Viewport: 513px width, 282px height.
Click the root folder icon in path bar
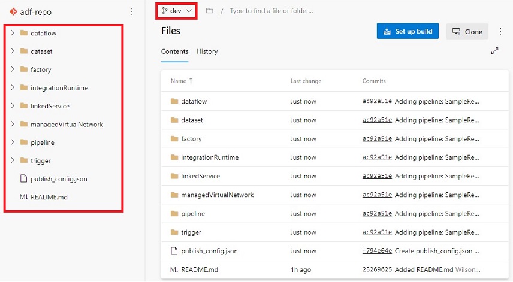point(209,11)
